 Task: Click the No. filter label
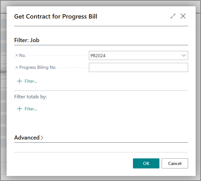(23, 55)
